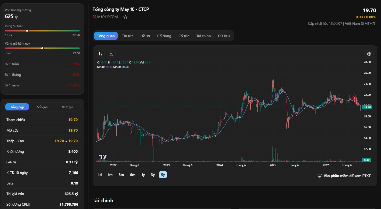Click the Khối lượng value 8,400
This screenshot has width=381, height=209.
[73, 151]
